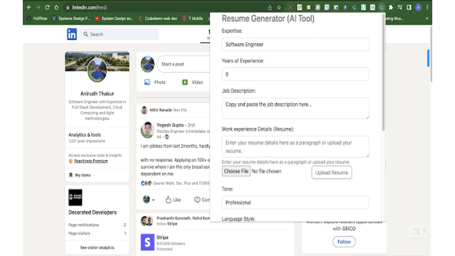
Task: Open the browser home page icon
Action: 56,7
